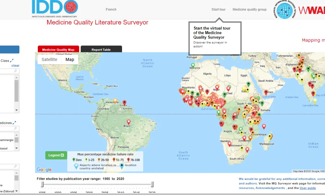Switch to the Report Table tab
This screenshot has height=195, width=325.
point(101,49)
